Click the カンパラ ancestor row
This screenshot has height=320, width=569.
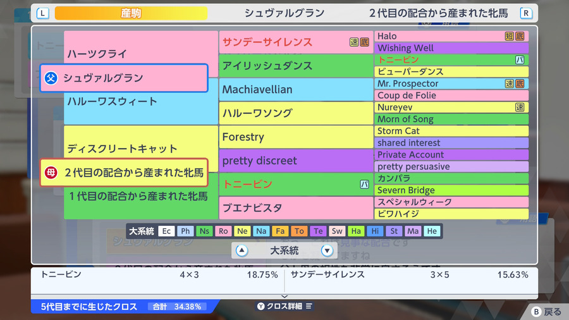451,178
